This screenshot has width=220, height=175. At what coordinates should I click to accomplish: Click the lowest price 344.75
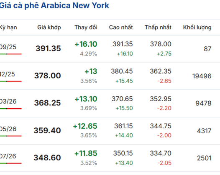tap(161, 126)
